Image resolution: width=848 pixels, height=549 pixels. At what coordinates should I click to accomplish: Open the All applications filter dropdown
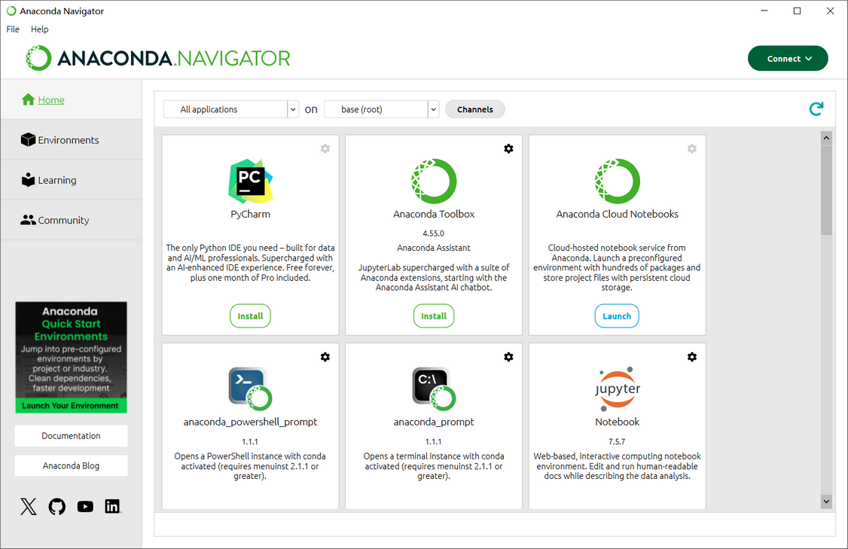231,109
